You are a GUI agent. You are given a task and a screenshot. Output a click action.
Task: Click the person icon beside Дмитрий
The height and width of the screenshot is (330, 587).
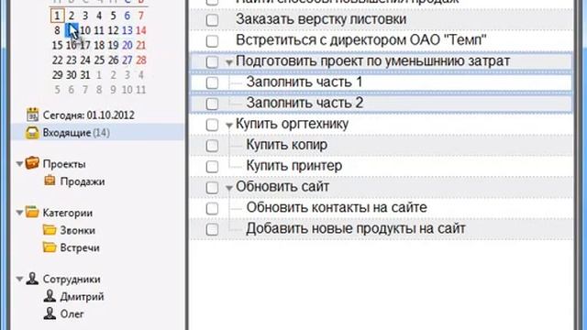50,296
